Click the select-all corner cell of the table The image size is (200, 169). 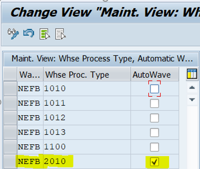(10, 74)
